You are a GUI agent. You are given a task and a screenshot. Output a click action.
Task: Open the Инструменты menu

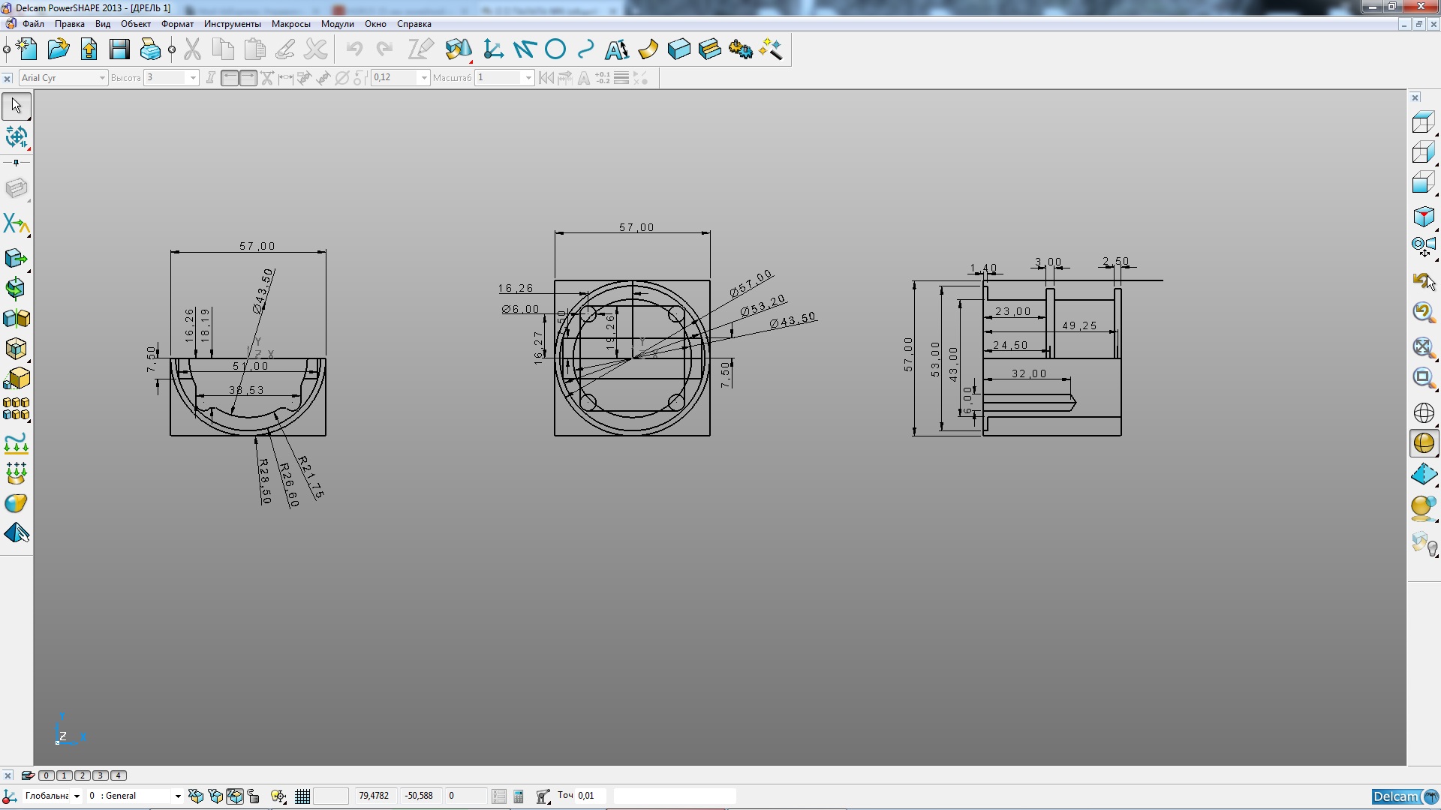pos(232,24)
